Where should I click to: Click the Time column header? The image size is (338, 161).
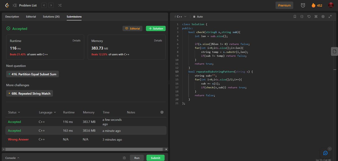click(x=106, y=112)
